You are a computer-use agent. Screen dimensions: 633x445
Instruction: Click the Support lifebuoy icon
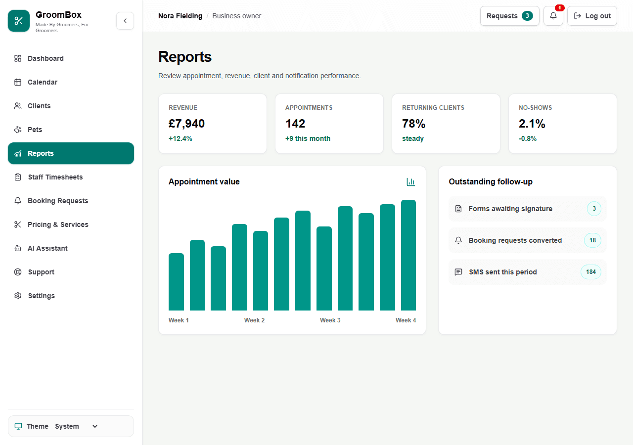(x=18, y=272)
